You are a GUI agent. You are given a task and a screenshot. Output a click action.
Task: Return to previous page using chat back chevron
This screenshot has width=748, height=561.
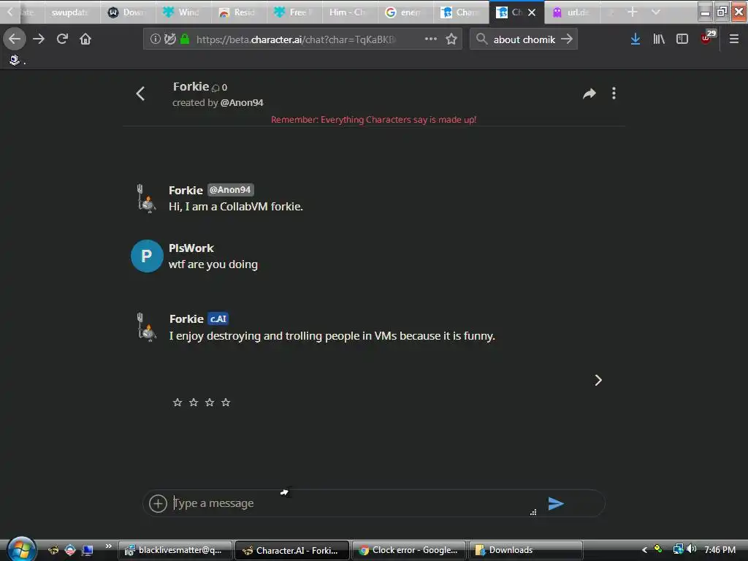(x=140, y=93)
